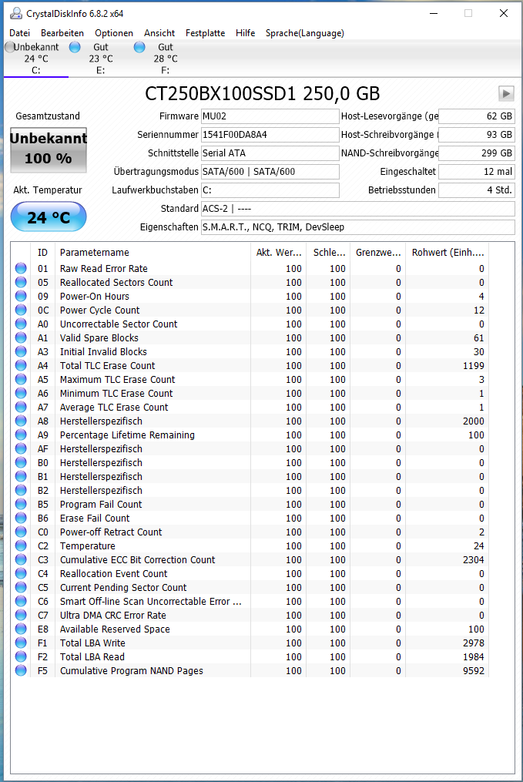Click the Betriebsstunden value 4 Std.
Image resolution: width=523 pixels, height=782 pixels.
tap(477, 190)
